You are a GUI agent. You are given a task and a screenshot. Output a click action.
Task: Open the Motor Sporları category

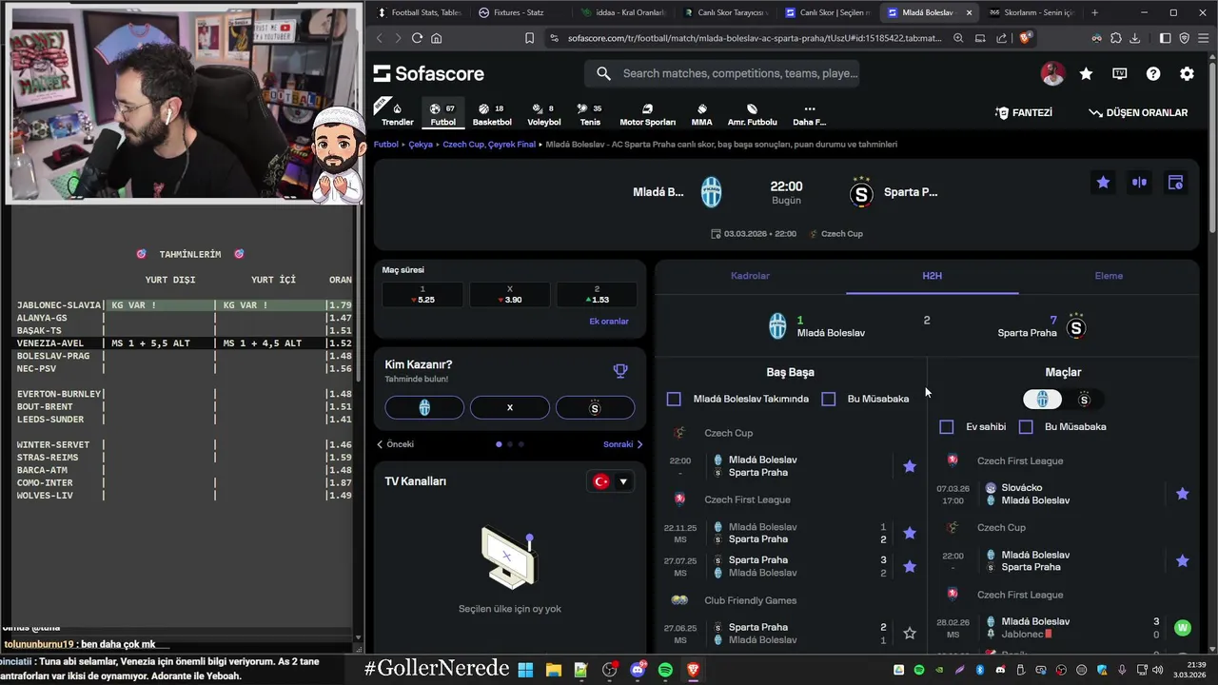[647, 114]
